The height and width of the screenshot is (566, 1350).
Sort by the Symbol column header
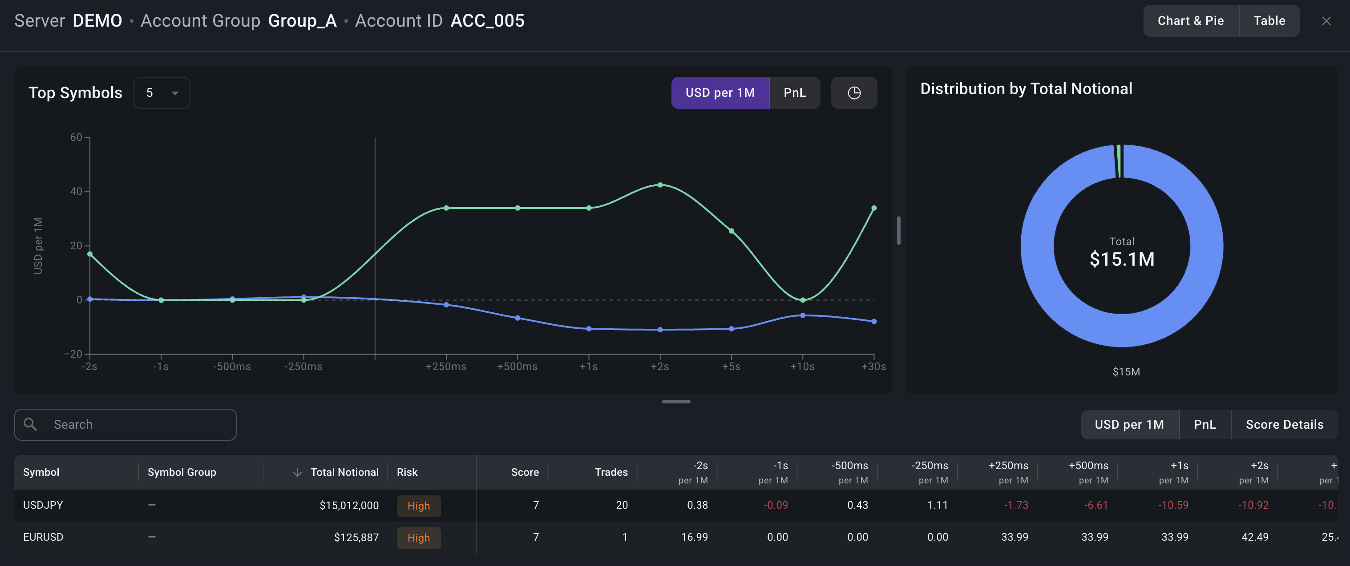tap(41, 472)
